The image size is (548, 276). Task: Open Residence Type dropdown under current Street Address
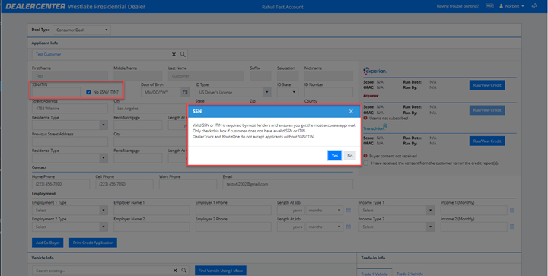click(x=70, y=125)
